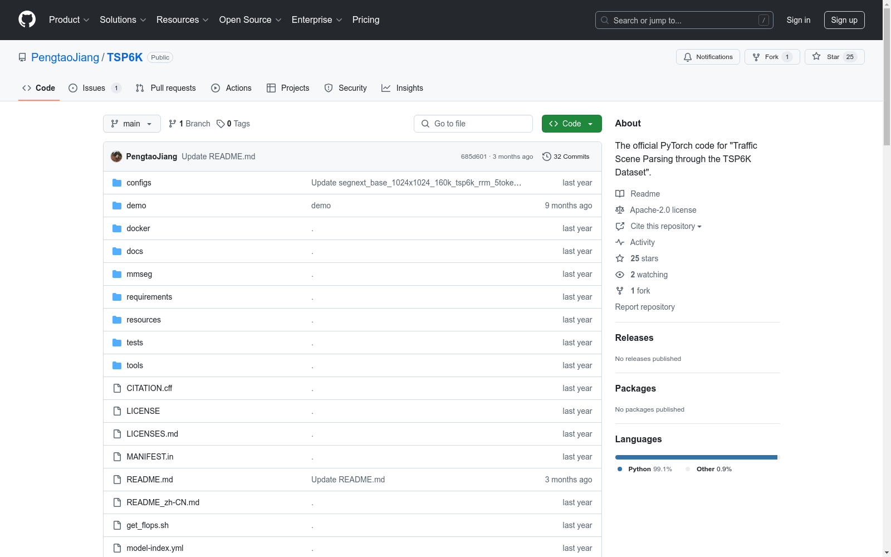This screenshot has height=557, width=891.
Task: Focus the Go to file input
Action: point(473,124)
